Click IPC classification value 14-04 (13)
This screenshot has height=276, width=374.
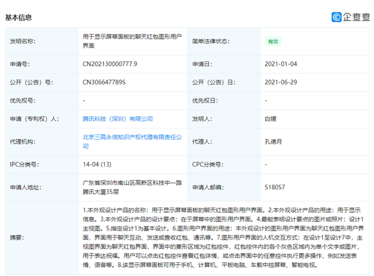tap(97, 164)
